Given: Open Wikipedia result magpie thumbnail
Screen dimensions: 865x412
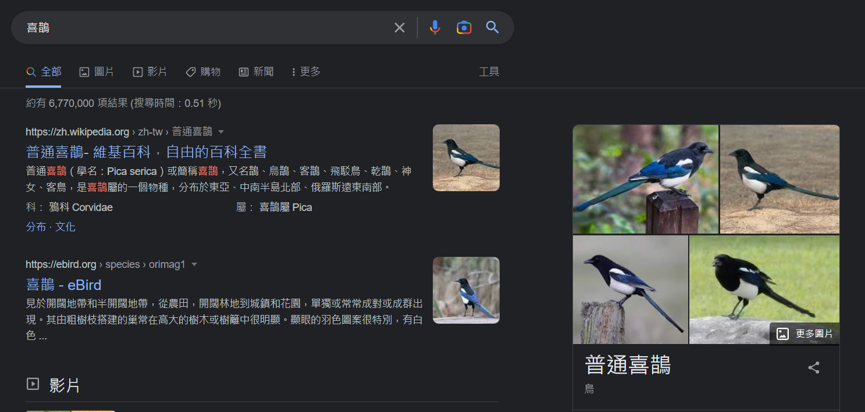Looking at the screenshot, I should coord(466,157).
